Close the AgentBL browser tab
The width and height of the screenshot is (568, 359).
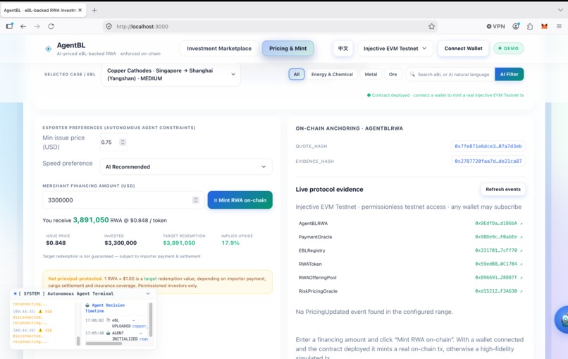(80, 10)
